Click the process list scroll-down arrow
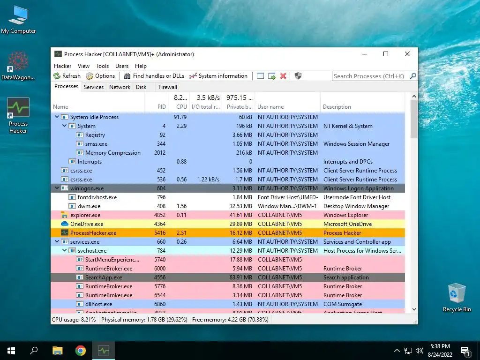Viewport: 480px width, 360px height. [x=414, y=309]
